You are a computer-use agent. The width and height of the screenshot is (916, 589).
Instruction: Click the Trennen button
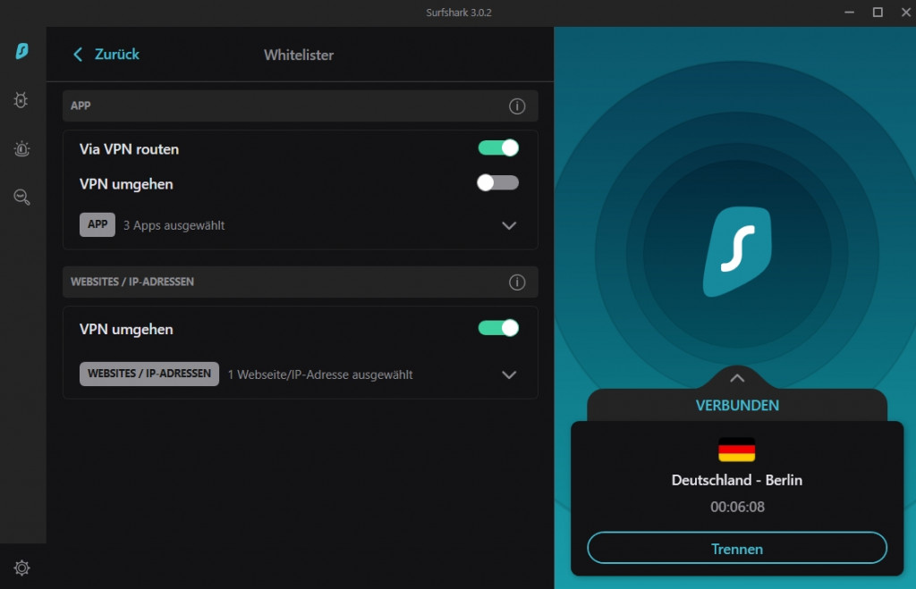(737, 548)
